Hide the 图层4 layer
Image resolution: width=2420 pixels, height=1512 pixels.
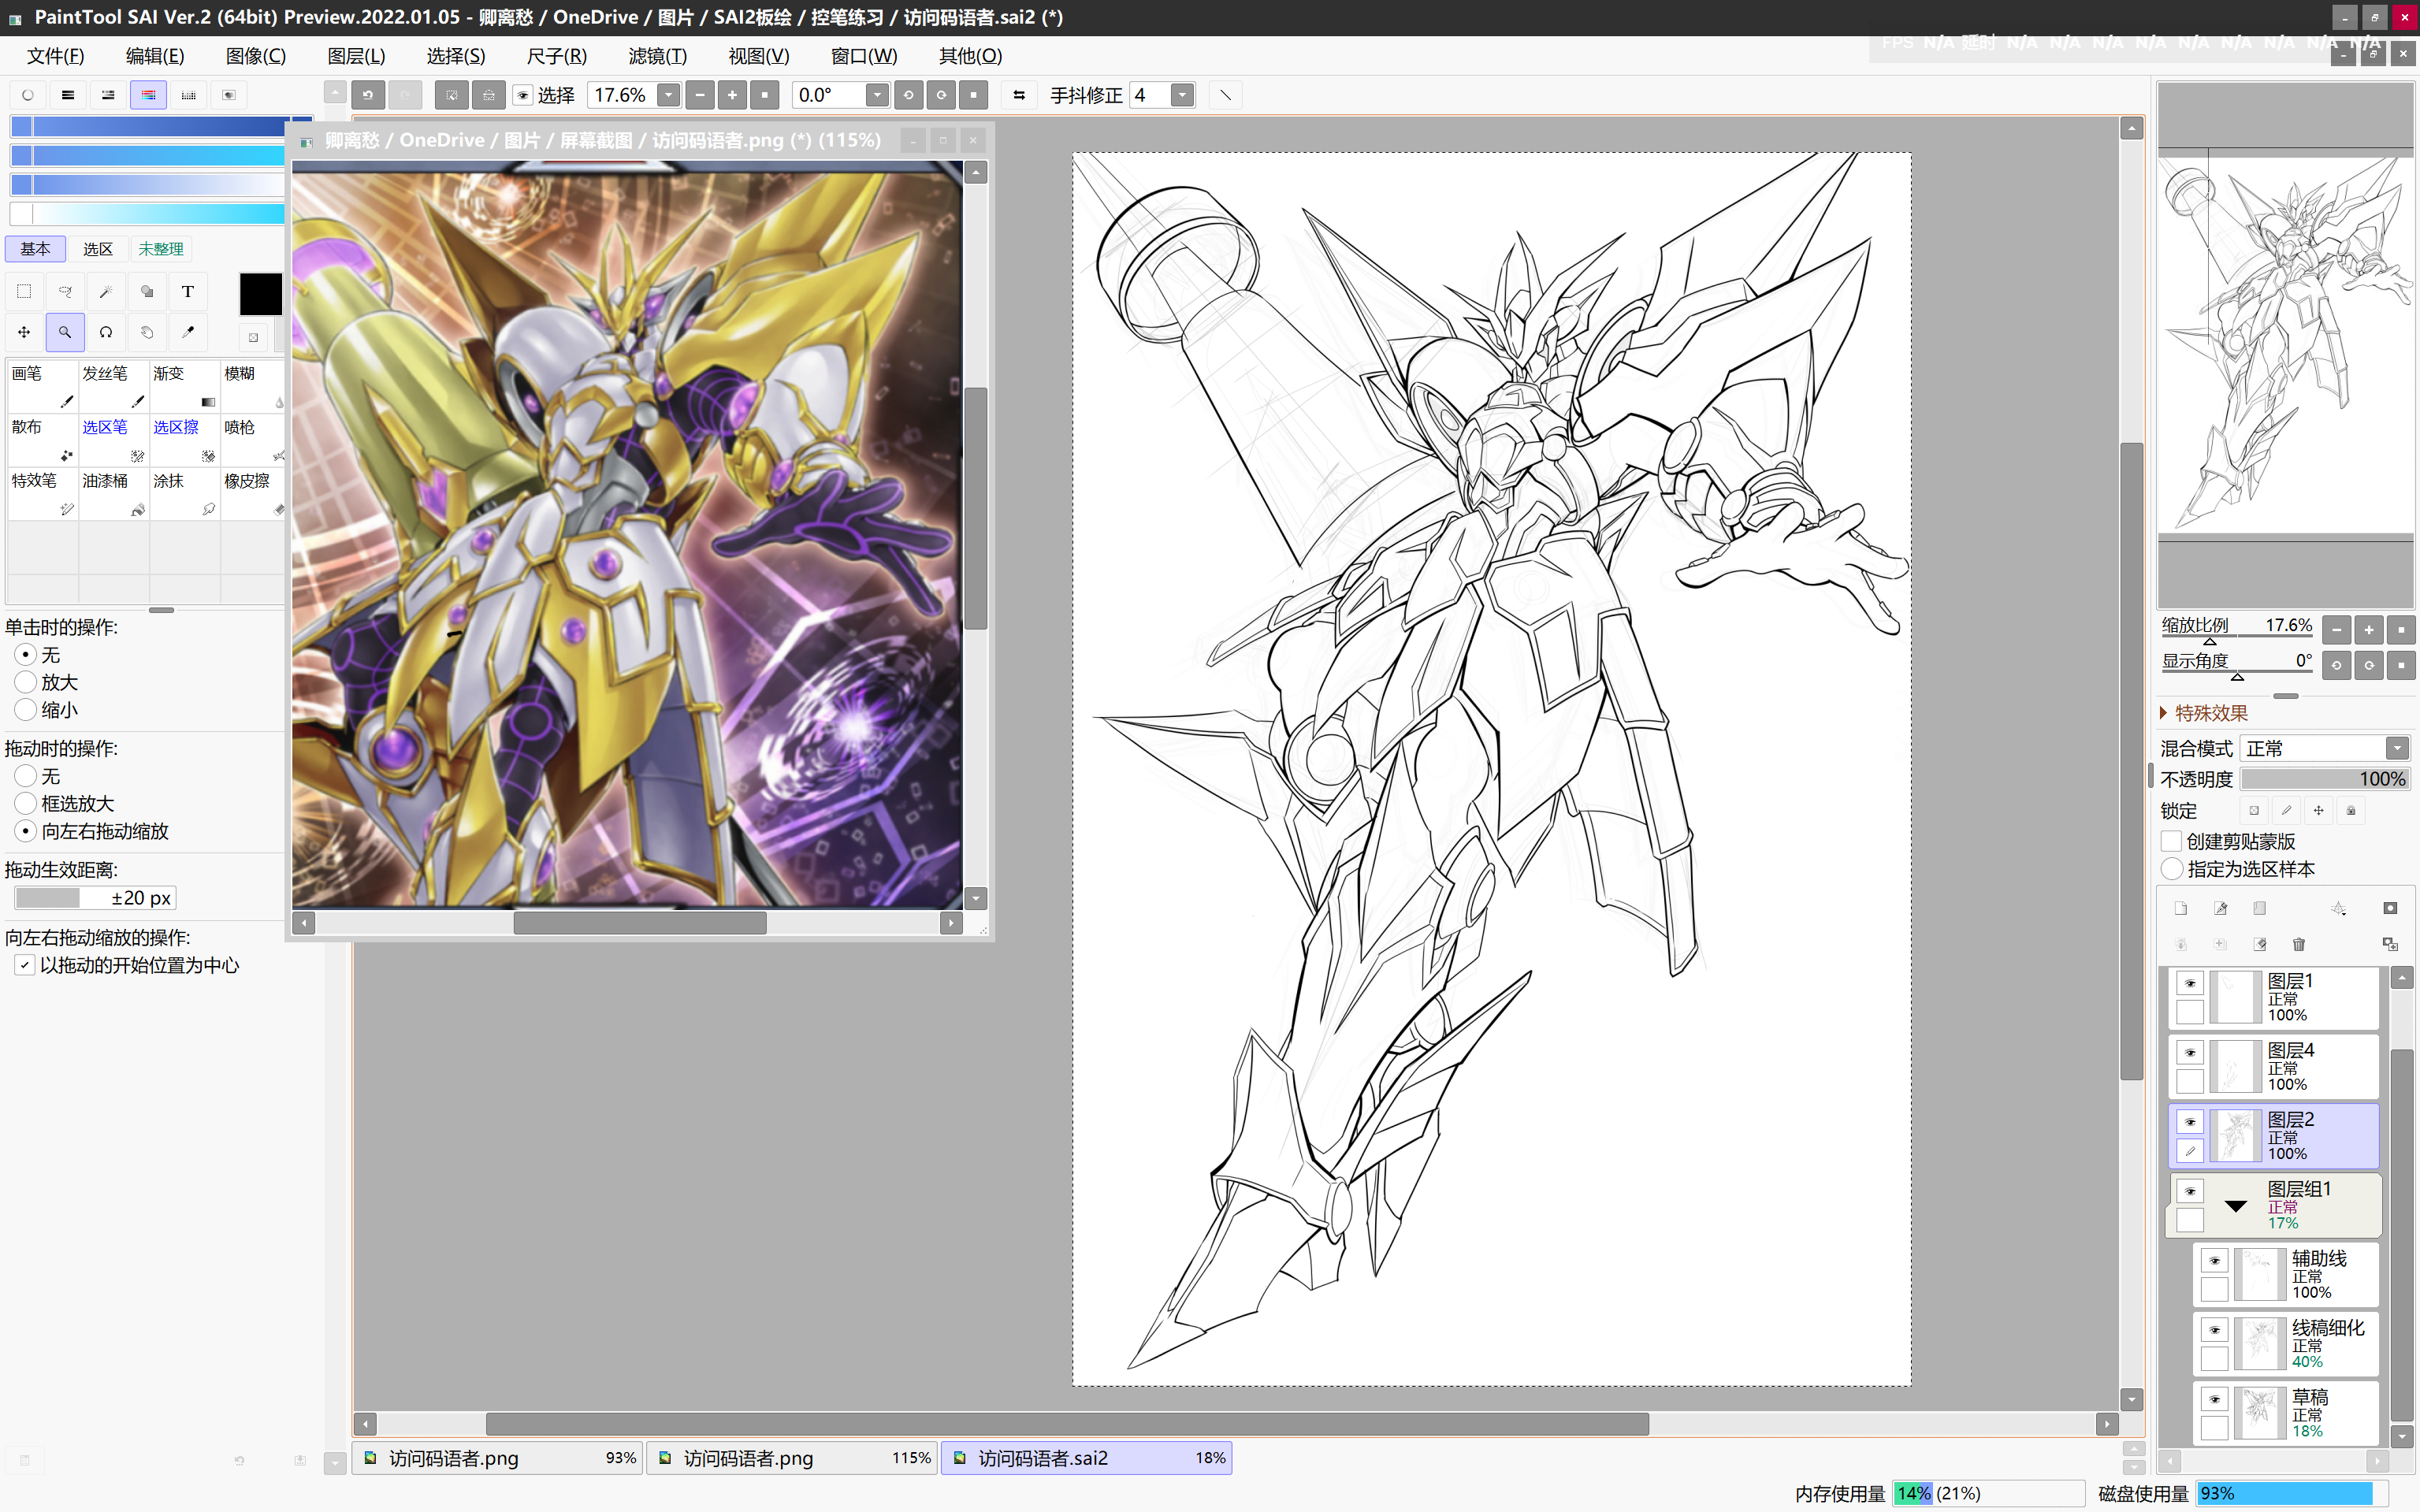tap(2190, 1052)
